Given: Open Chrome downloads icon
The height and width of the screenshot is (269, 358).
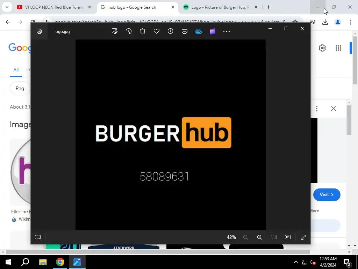Looking at the screenshot, I should (x=325, y=22).
